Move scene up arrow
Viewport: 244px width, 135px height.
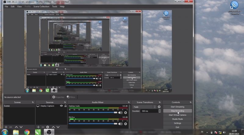[x=16, y=127]
